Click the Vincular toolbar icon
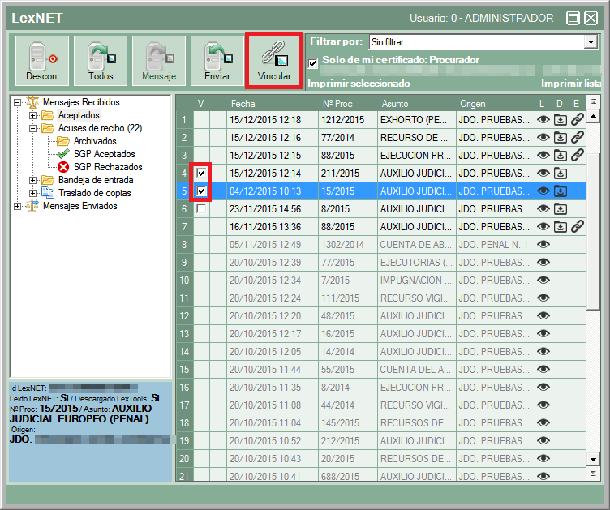This screenshot has width=610, height=510. (273, 54)
